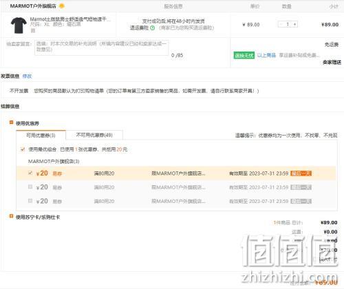Screen dimensions: 344x289
Task: Switch to 不可用优惠券(49) tab
Action: click(x=94, y=135)
